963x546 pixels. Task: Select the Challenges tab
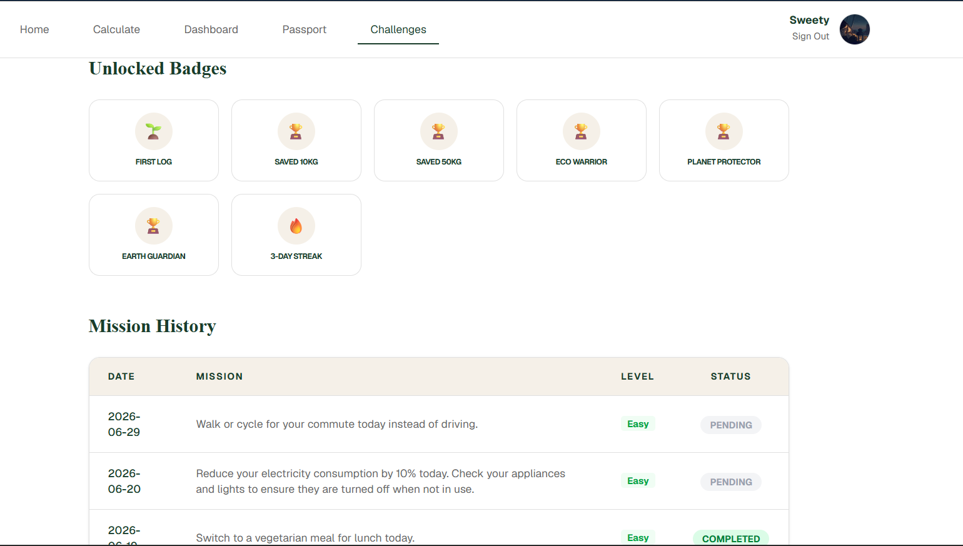coord(398,29)
